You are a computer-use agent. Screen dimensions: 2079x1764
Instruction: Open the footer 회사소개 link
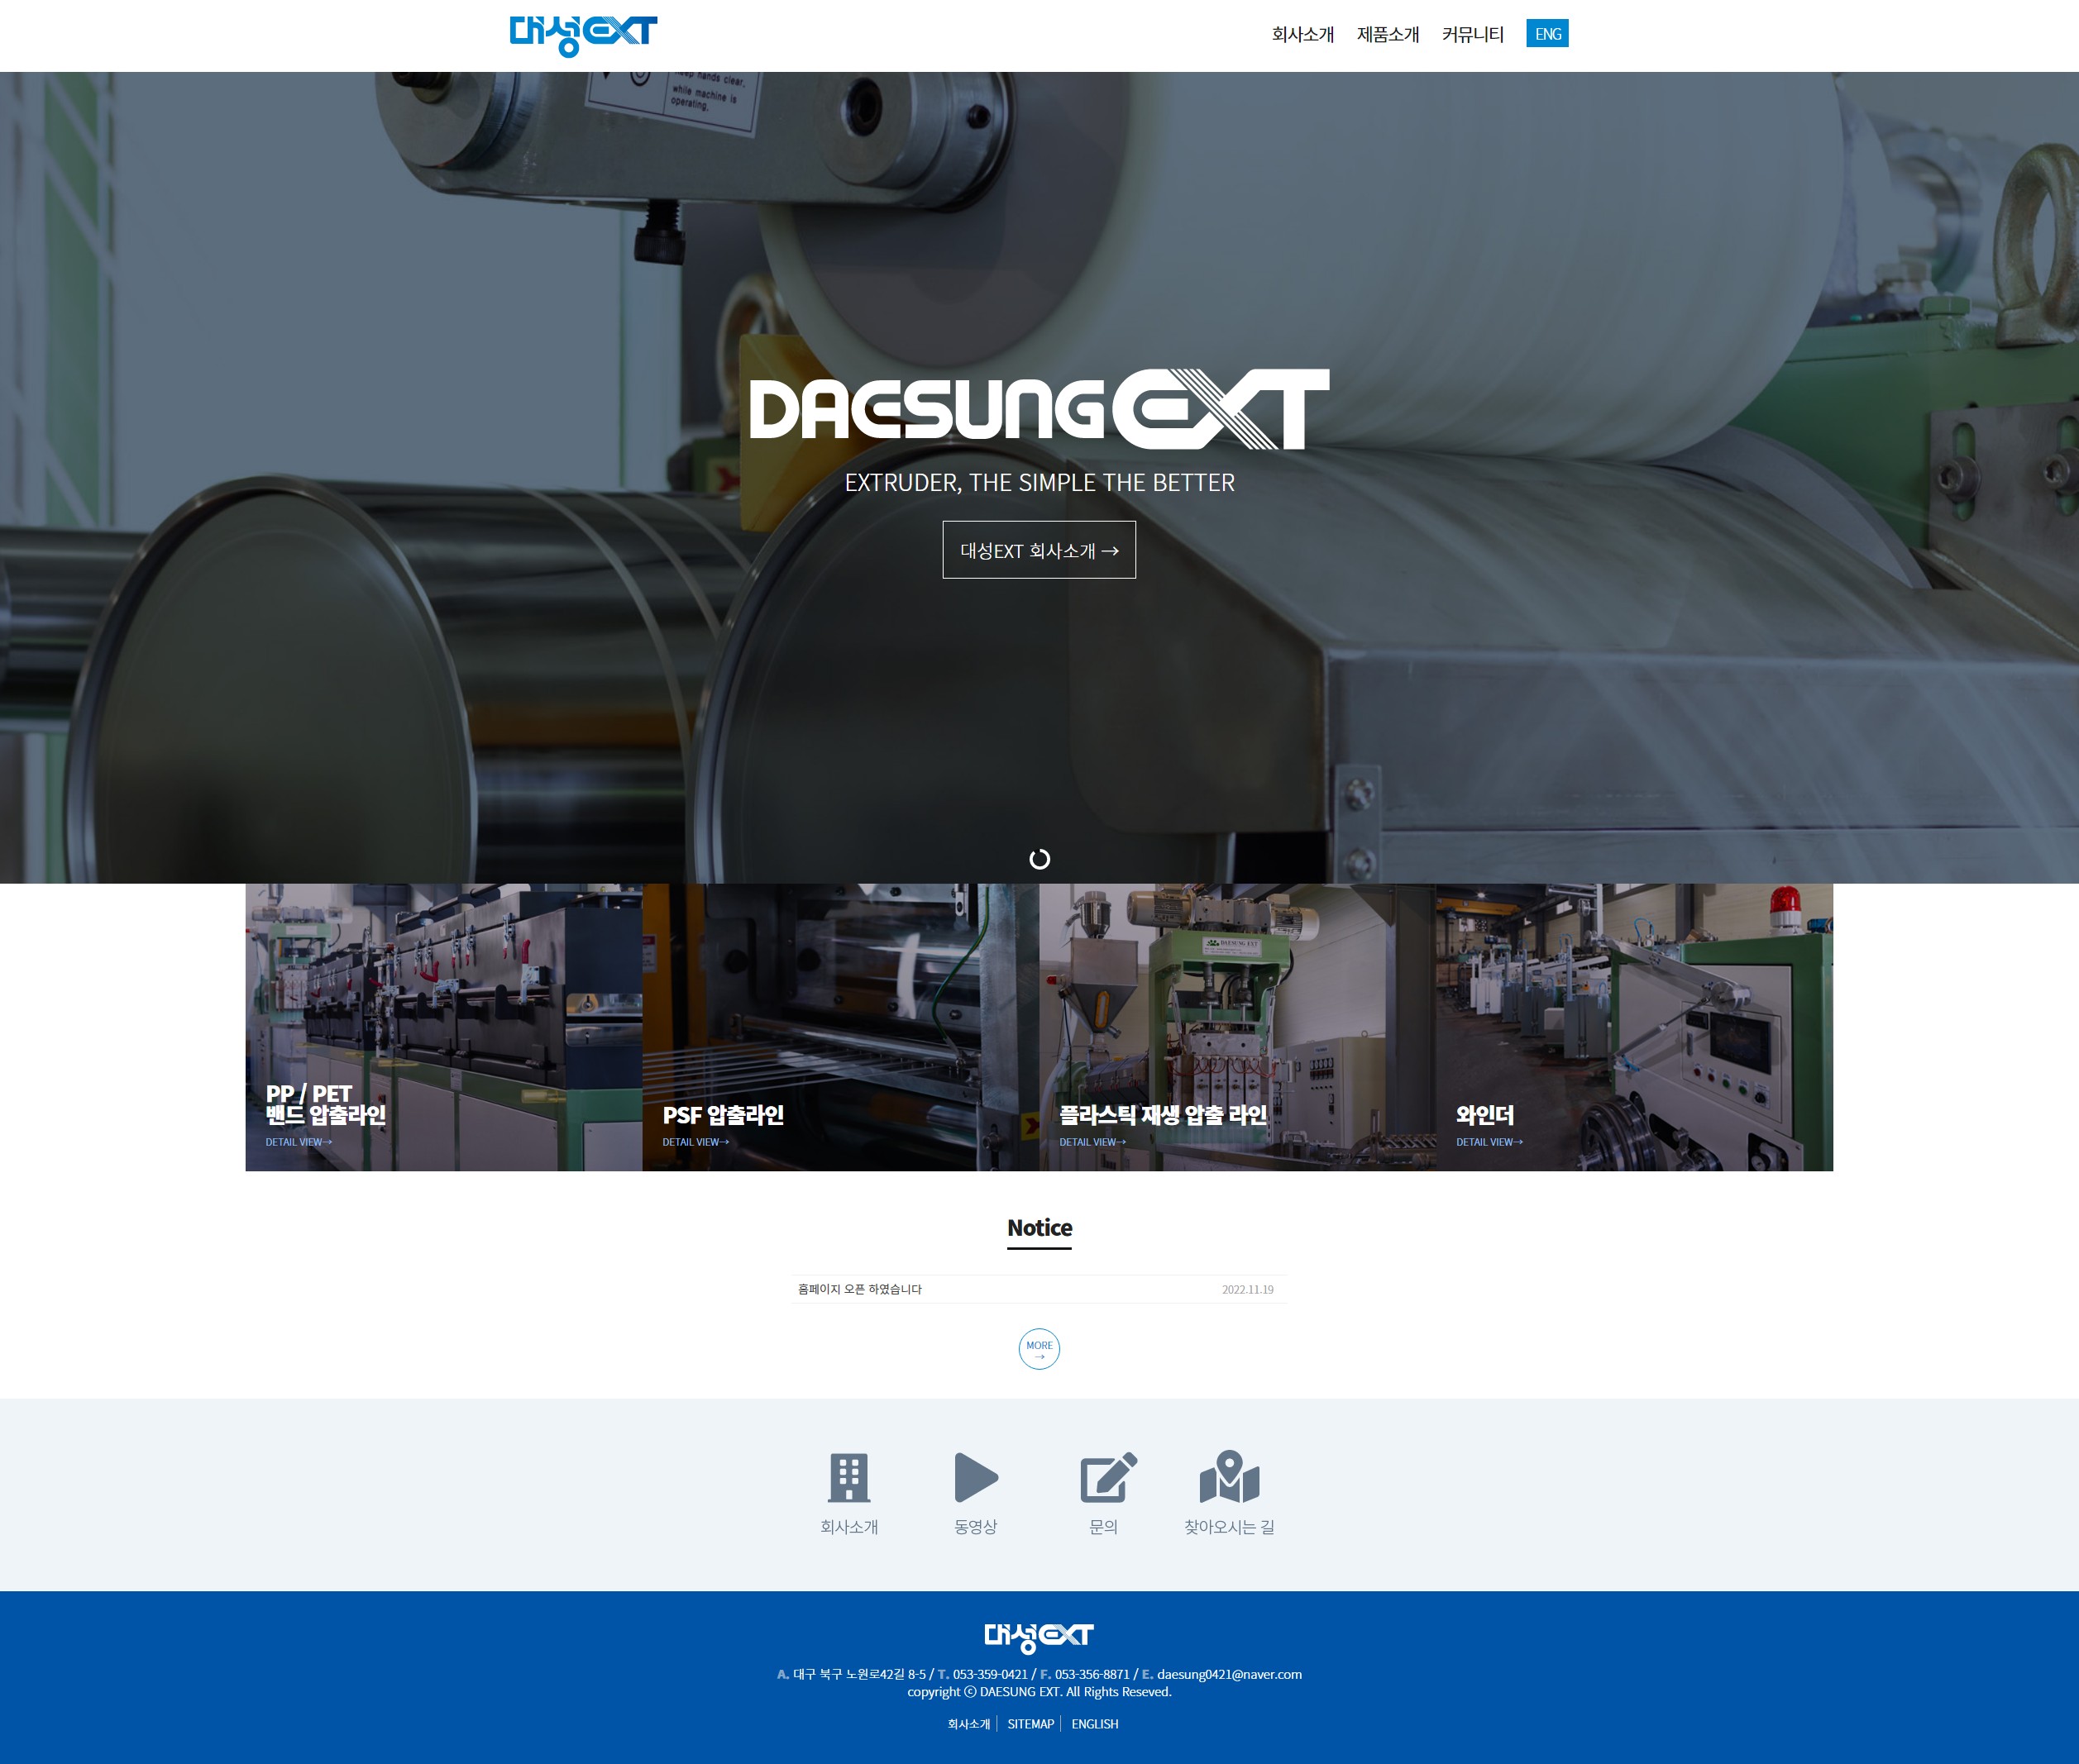point(968,1724)
